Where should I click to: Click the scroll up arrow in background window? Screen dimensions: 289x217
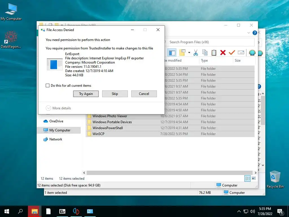pyautogui.click(x=263, y=94)
